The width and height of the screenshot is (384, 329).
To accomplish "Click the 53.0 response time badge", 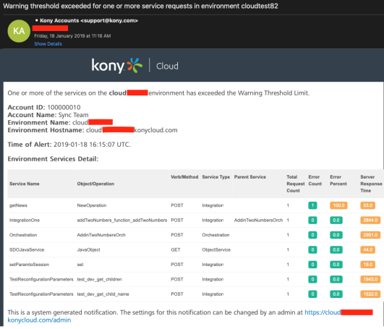I will coord(368,205).
